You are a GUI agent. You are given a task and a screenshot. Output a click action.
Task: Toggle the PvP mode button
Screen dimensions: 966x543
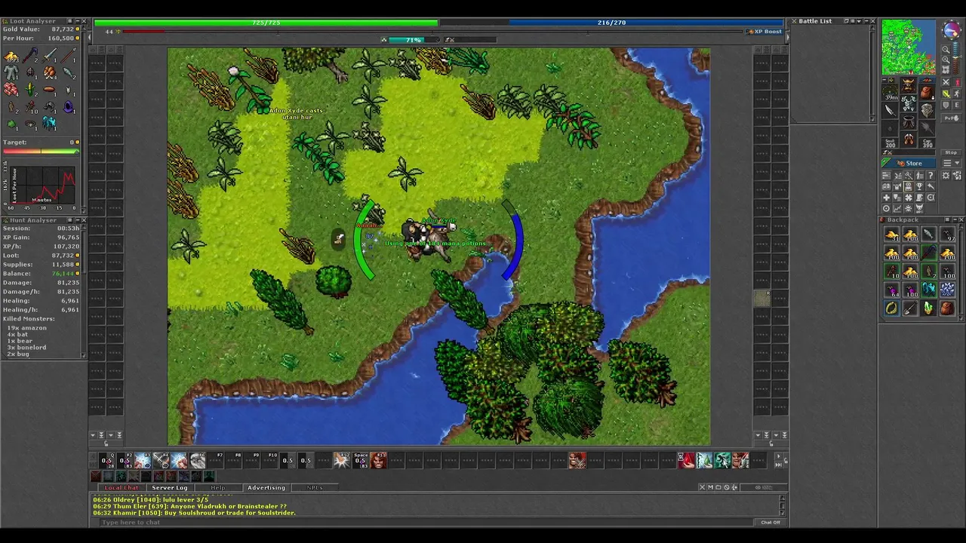coord(951,118)
